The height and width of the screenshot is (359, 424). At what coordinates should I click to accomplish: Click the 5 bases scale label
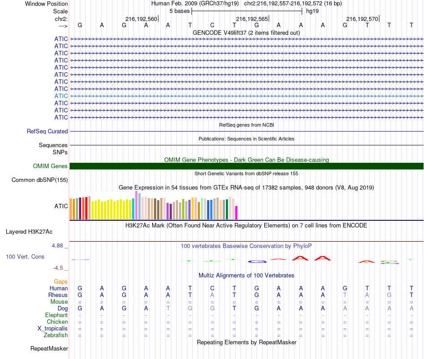point(179,11)
